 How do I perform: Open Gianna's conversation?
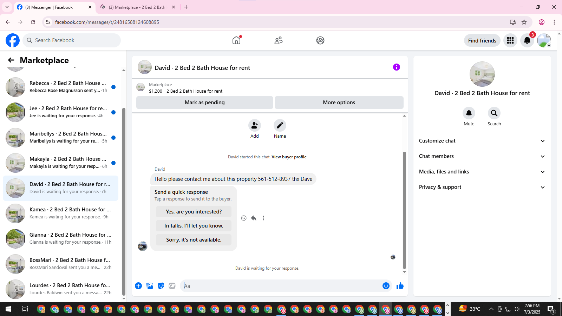[60, 238]
